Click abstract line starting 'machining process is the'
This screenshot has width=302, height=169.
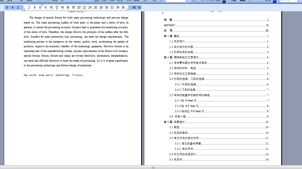tap(76, 42)
